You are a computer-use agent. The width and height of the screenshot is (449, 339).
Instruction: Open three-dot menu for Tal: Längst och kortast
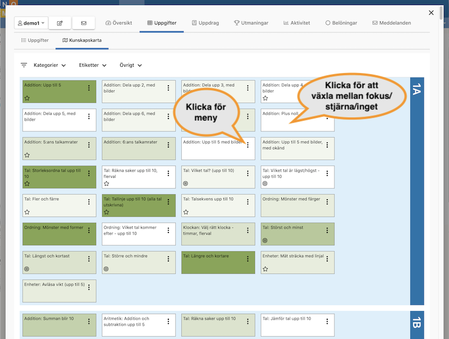[89, 259]
